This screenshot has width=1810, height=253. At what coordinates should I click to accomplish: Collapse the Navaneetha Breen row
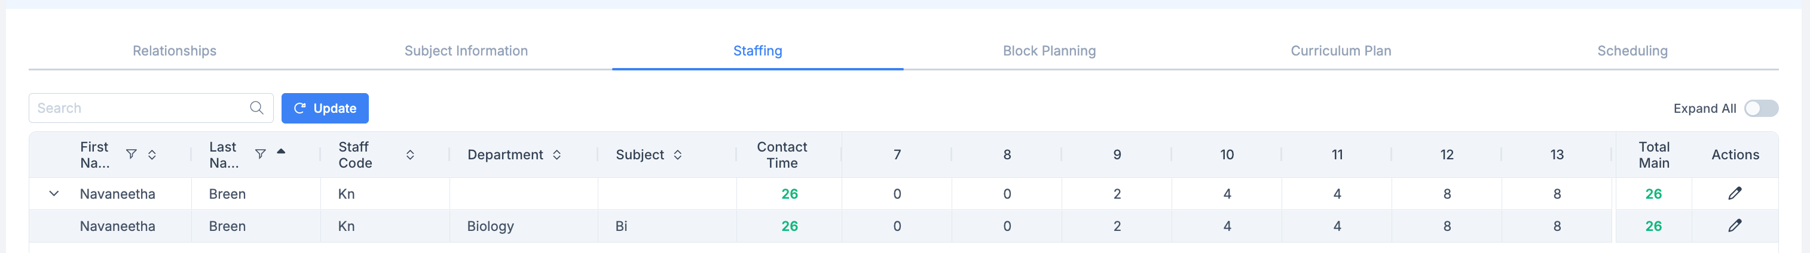point(54,193)
